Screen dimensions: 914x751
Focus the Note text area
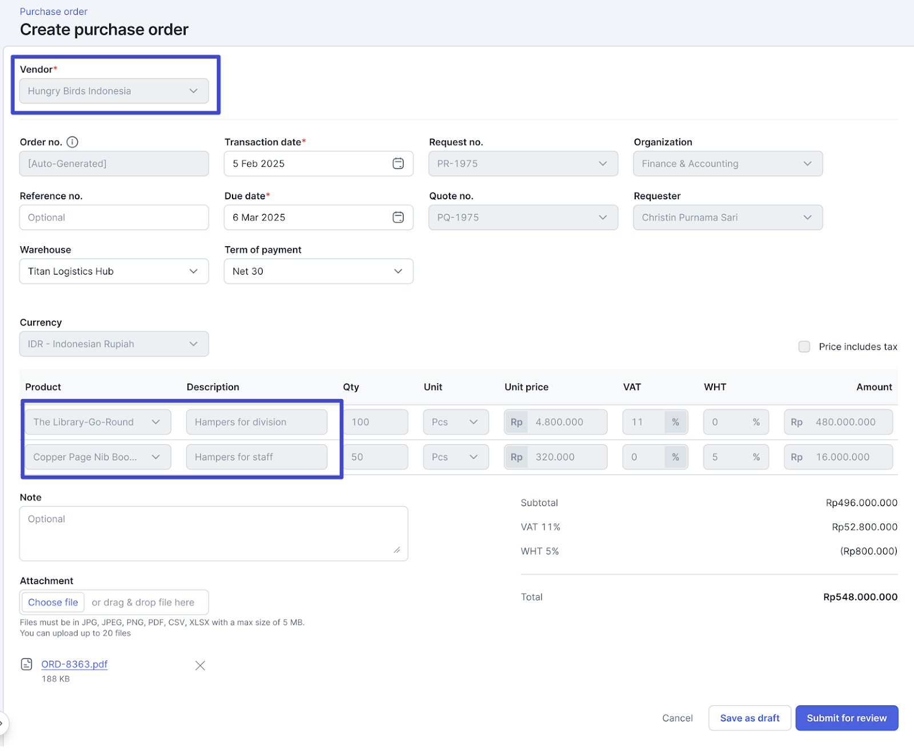[213, 533]
